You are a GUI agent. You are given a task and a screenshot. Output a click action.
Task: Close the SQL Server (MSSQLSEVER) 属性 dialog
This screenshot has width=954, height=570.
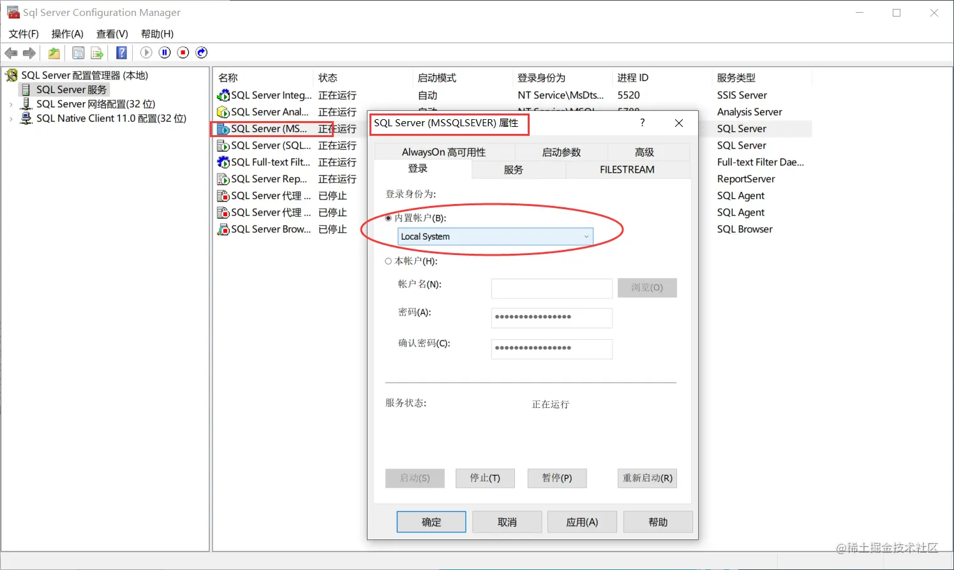pyautogui.click(x=679, y=123)
